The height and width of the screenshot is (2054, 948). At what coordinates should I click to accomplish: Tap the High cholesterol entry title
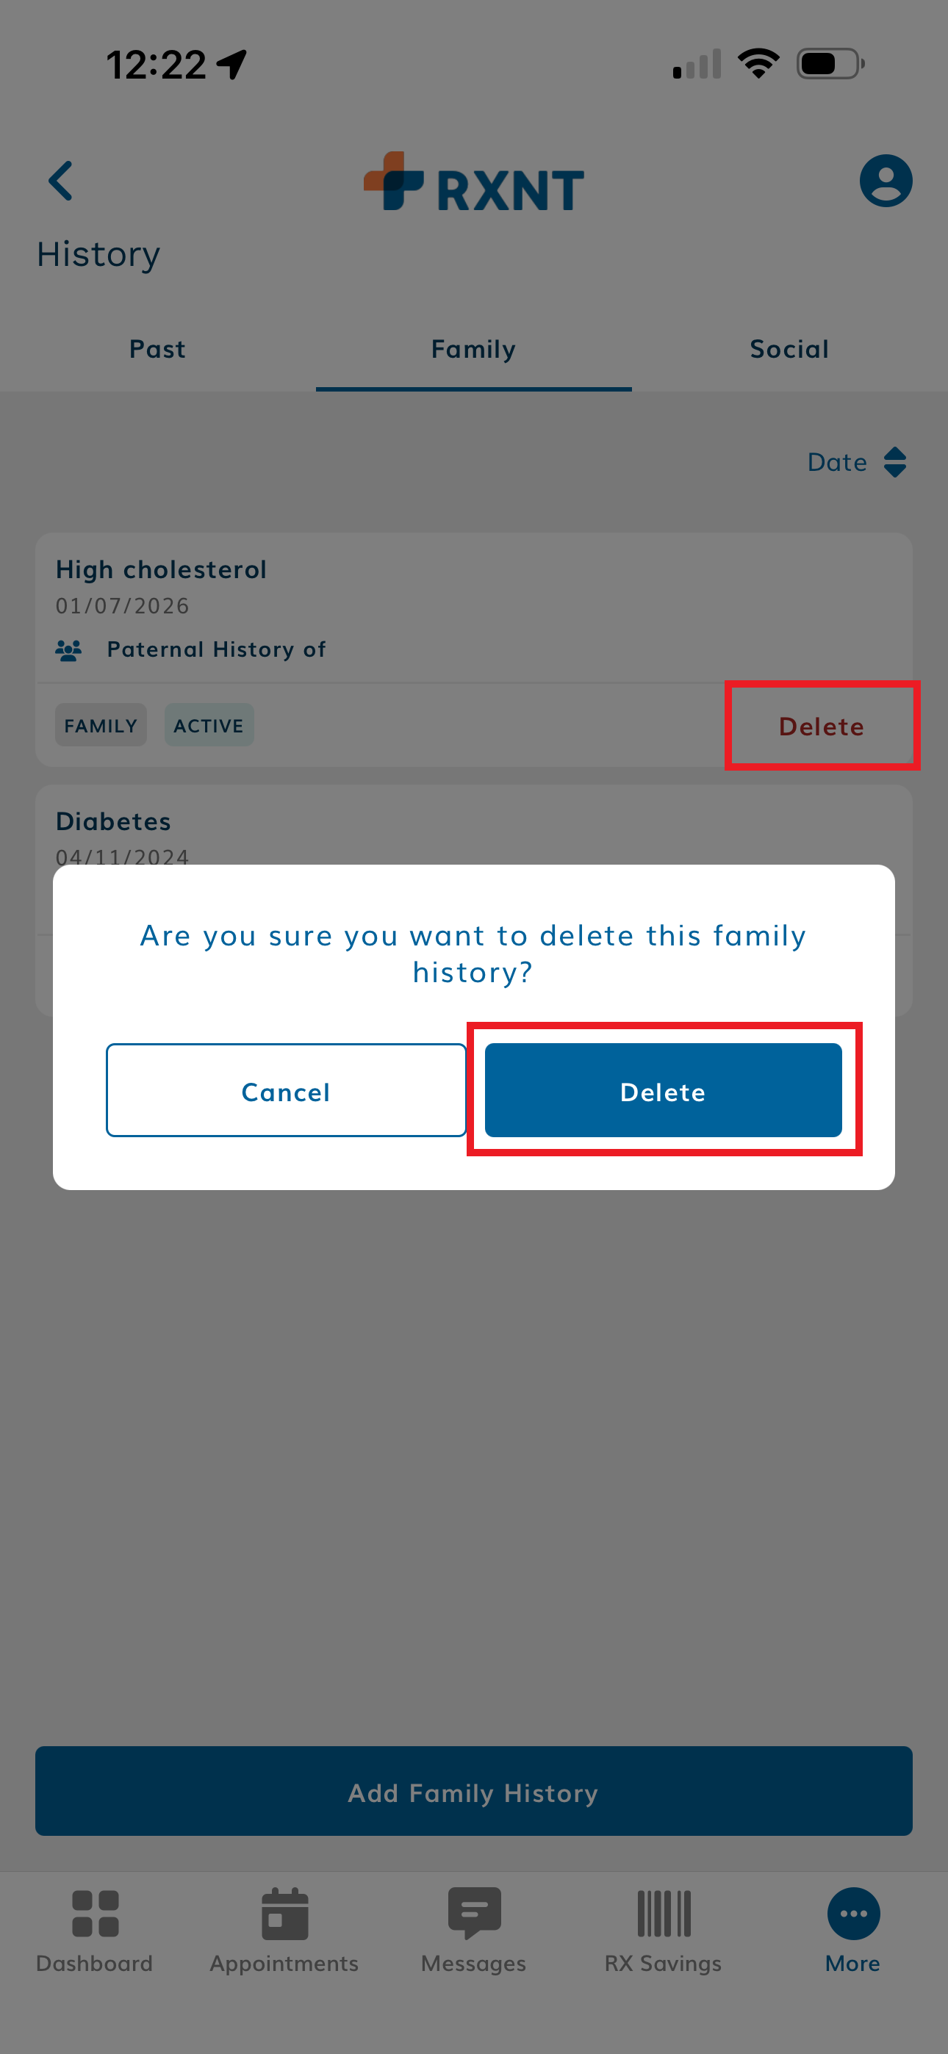[161, 570]
